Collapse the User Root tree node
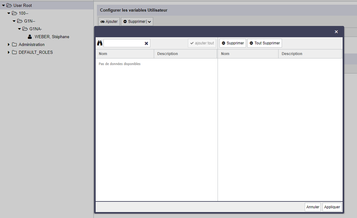Screen dimensions: 357x218 tap(3, 5)
